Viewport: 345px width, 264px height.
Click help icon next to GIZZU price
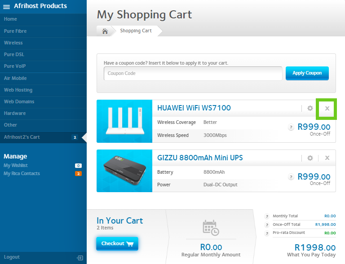click(291, 177)
